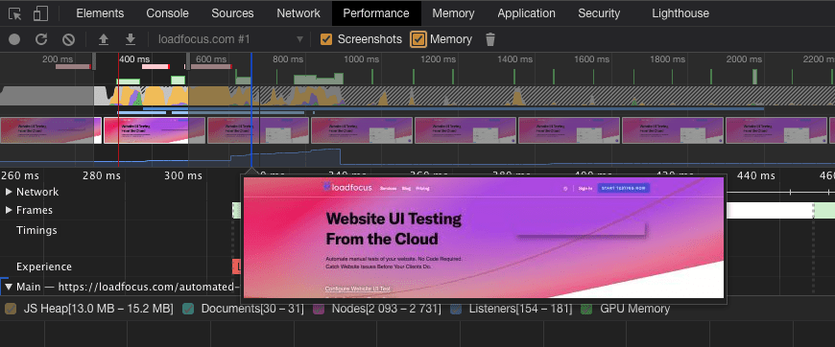This screenshot has width=835, height=347.
Task: Open the Sources tab
Action: 232,13
